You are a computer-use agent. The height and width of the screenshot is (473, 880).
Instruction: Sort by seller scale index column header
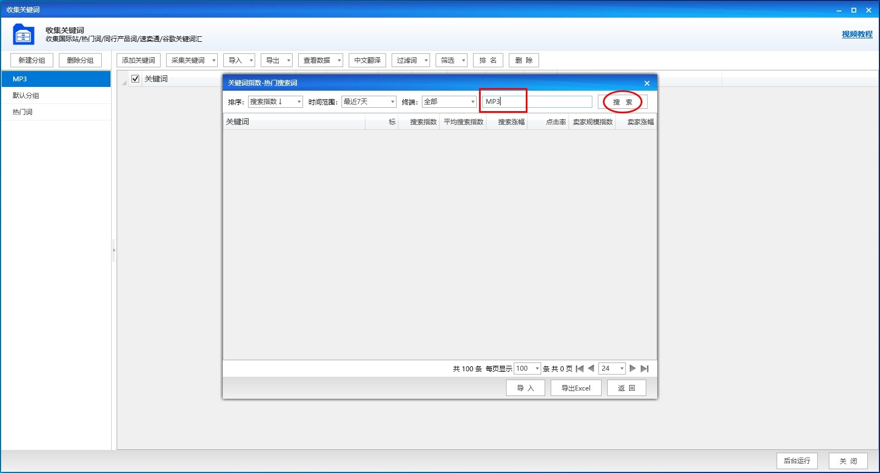593,122
